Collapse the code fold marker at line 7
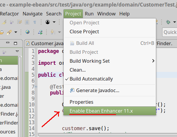The height and width of the screenshot is (137, 177). pos(36,86)
